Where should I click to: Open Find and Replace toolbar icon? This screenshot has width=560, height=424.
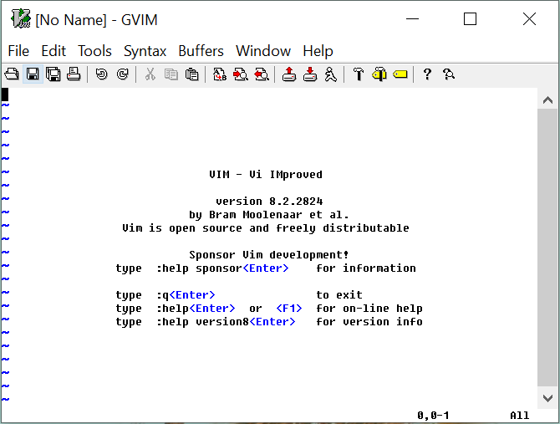[x=220, y=74]
